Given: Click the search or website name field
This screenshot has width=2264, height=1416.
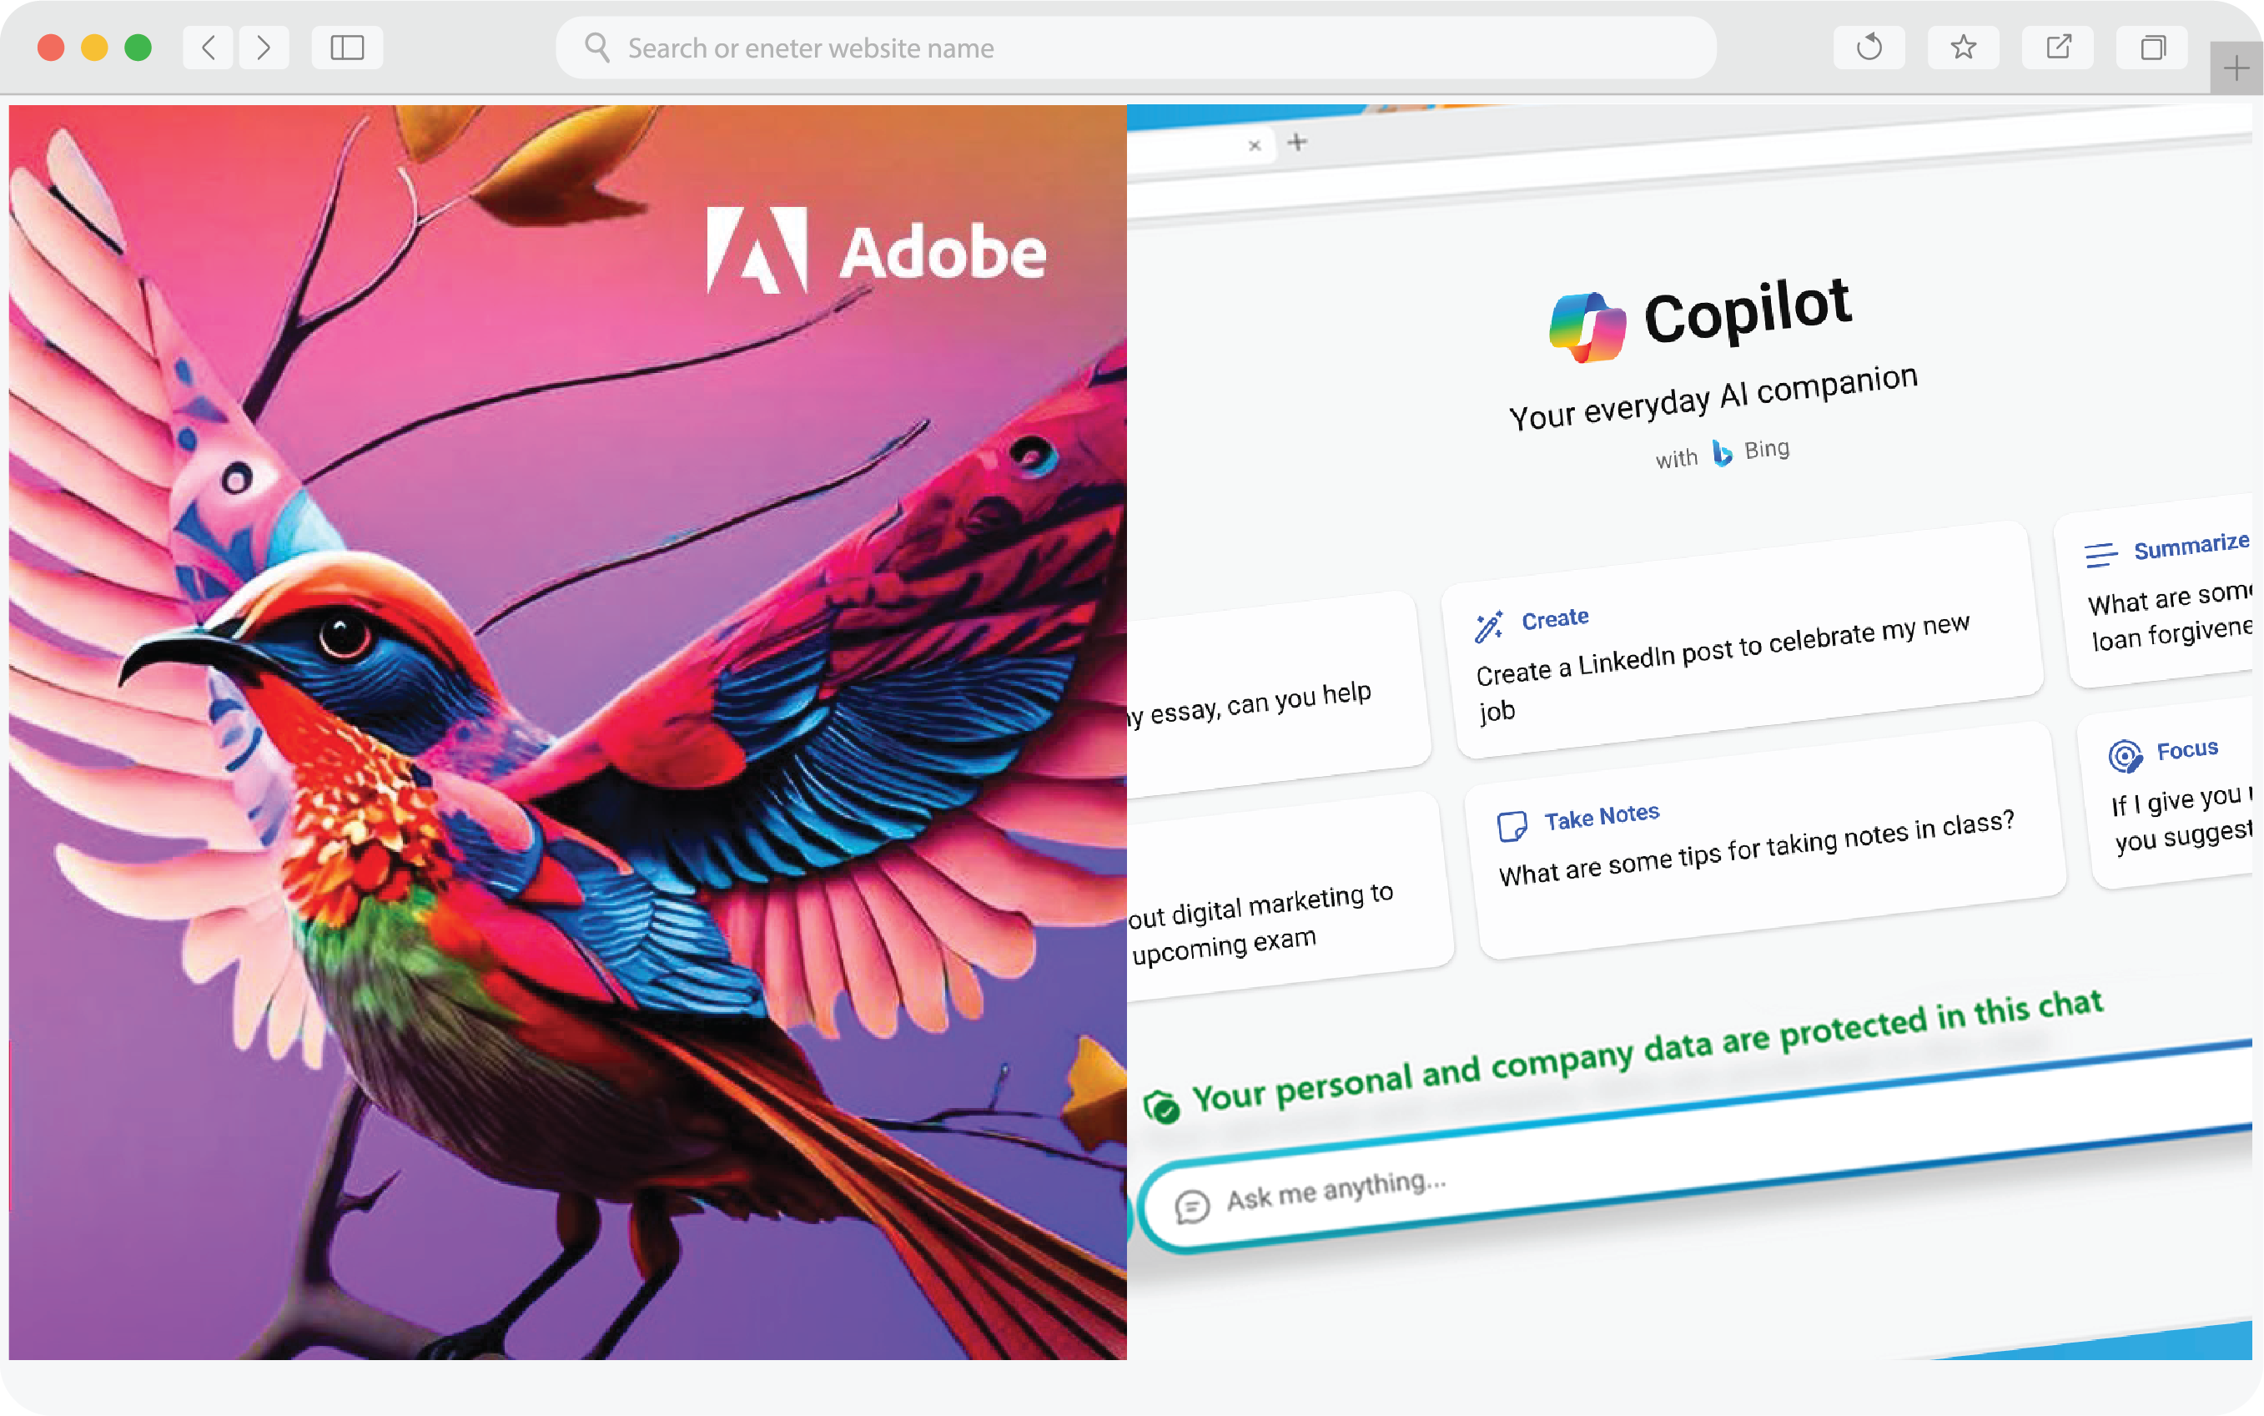Looking at the screenshot, I should (1135, 48).
